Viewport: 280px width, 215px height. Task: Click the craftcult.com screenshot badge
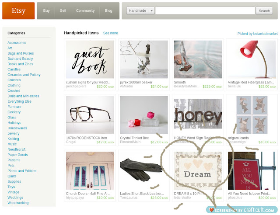coord(242,210)
